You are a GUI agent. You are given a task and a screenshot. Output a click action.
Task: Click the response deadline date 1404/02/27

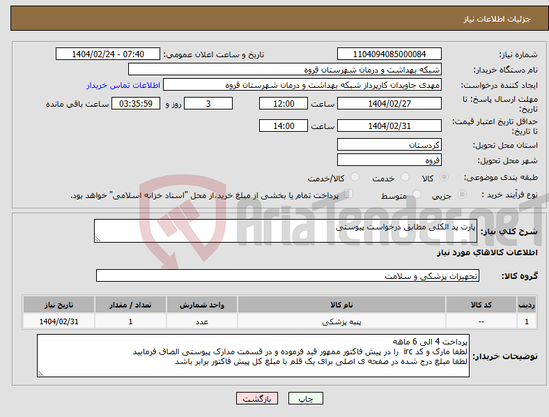tap(389, 104)
